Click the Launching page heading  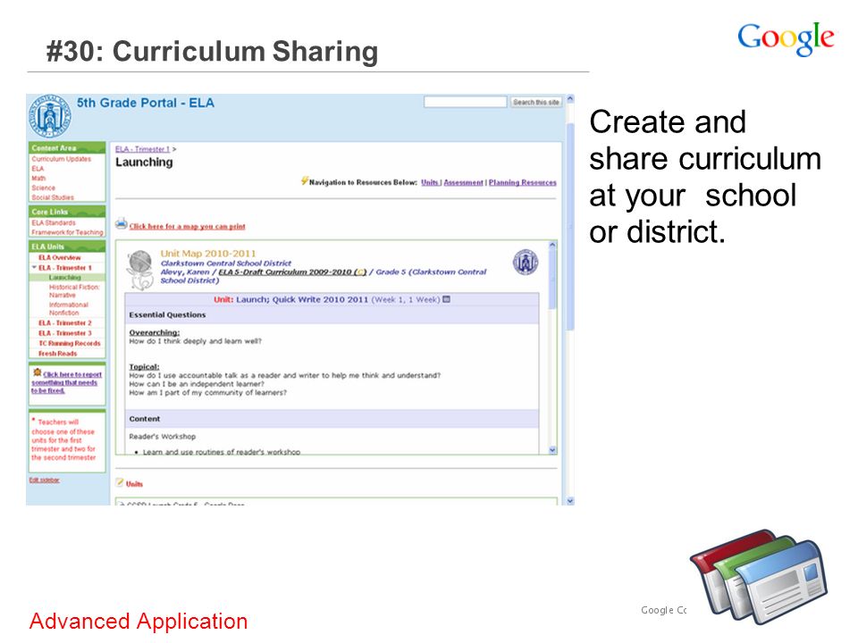tap(144, 162)
